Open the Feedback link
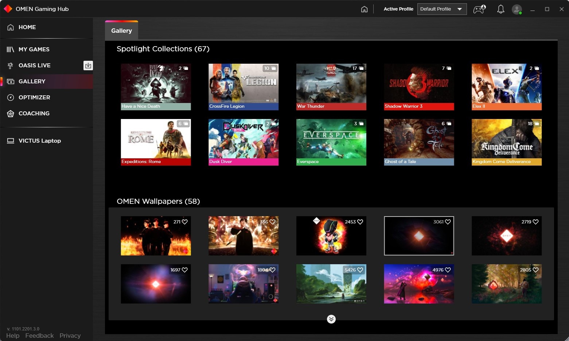The width and height of the screenshot is (569, 341). [x=39, y=336]
